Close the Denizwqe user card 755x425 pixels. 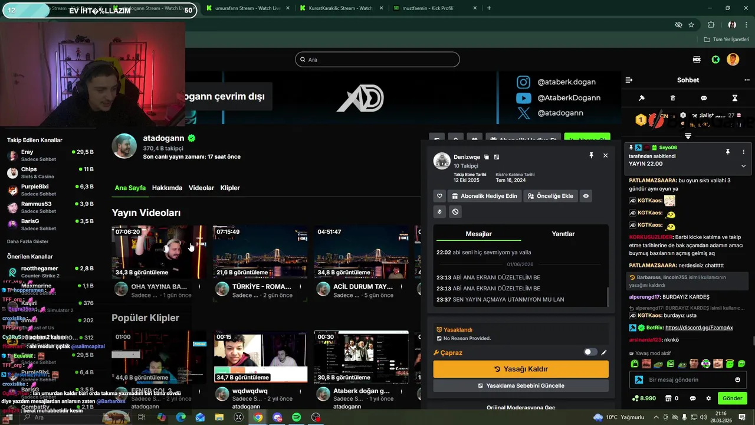(x=605, y=155)
